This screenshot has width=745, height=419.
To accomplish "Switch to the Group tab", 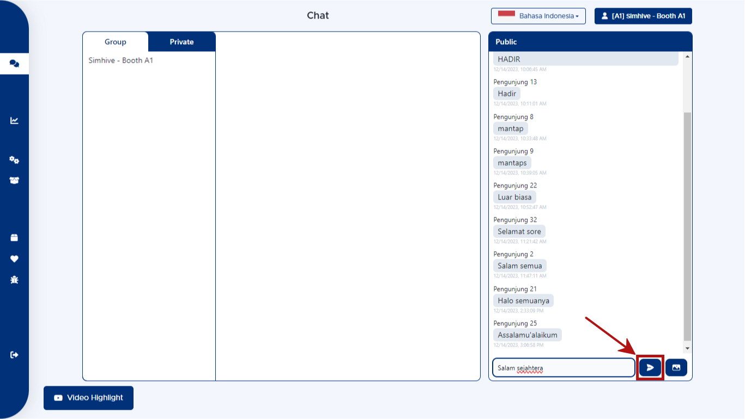I will (116, 42).
